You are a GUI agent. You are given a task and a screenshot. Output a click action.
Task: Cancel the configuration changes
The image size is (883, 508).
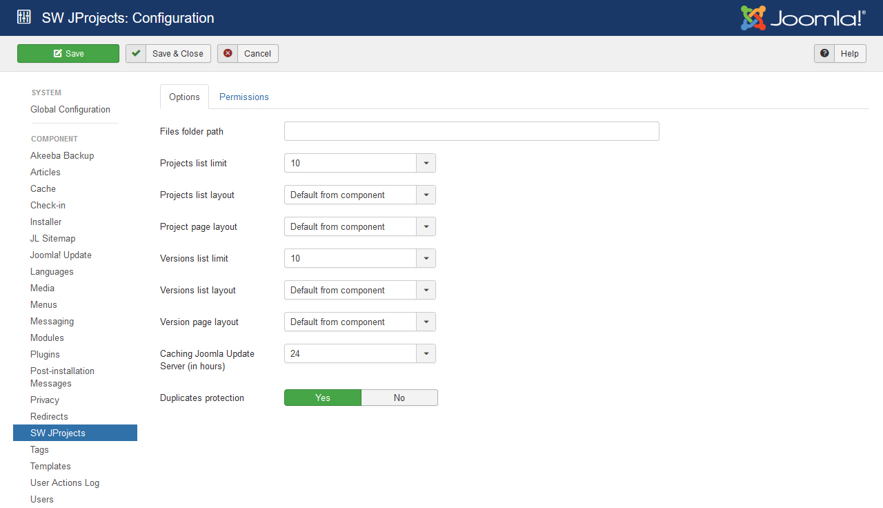click(248, 53)
